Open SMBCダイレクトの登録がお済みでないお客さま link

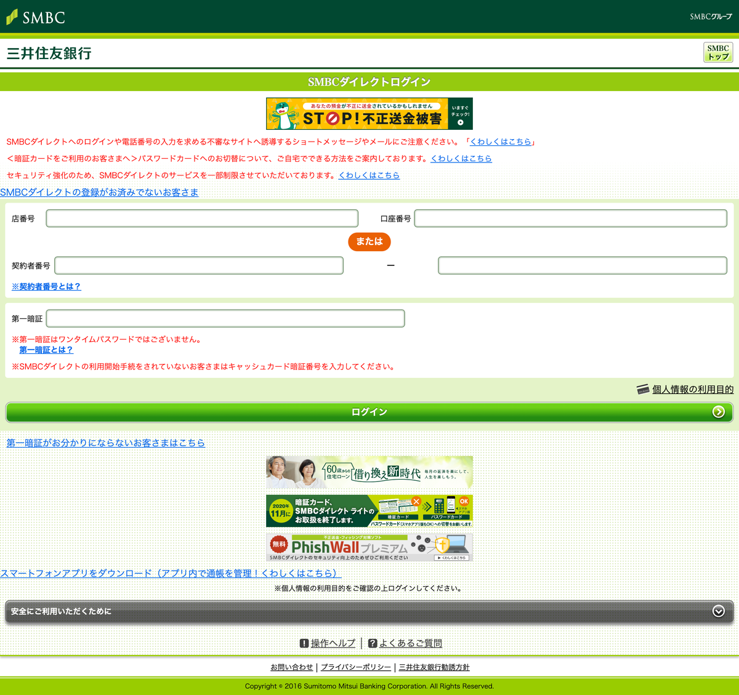[x=99, y=192]
